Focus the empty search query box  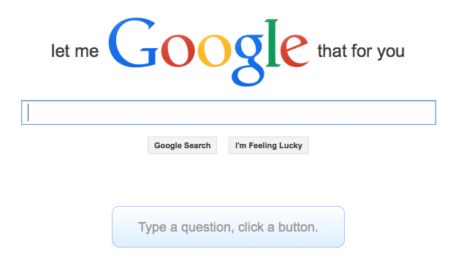(229, 112)
